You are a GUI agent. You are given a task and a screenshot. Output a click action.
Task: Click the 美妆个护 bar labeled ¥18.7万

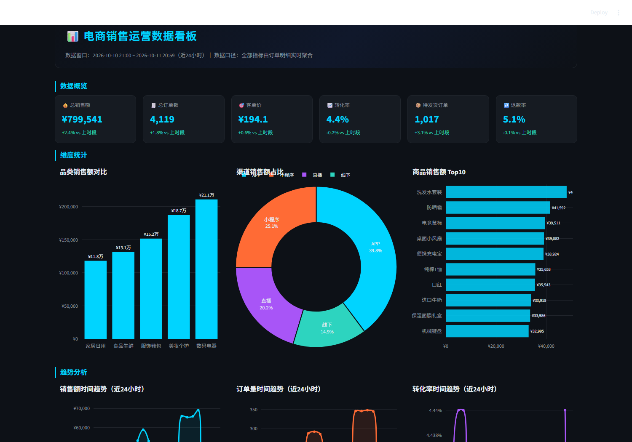point(179,277)
